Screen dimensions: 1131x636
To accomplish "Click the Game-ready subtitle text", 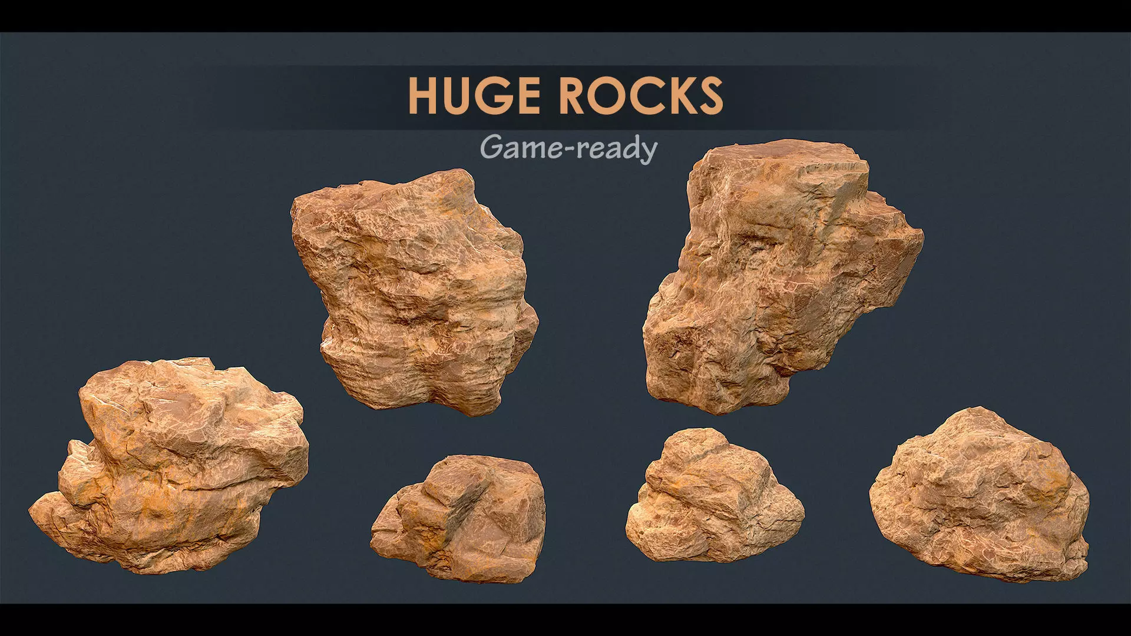I will pos(568,148).
